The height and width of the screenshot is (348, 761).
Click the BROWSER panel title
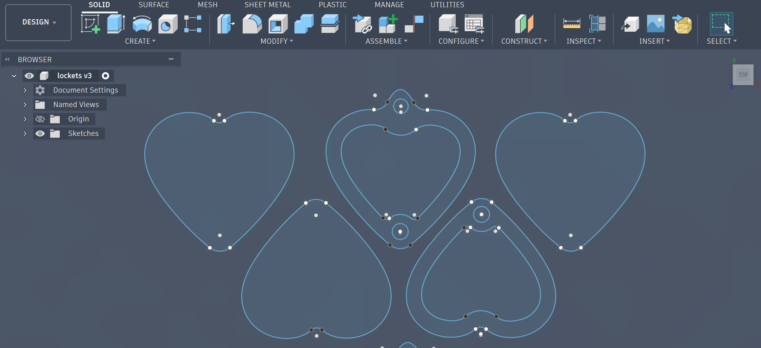[34, 60]
